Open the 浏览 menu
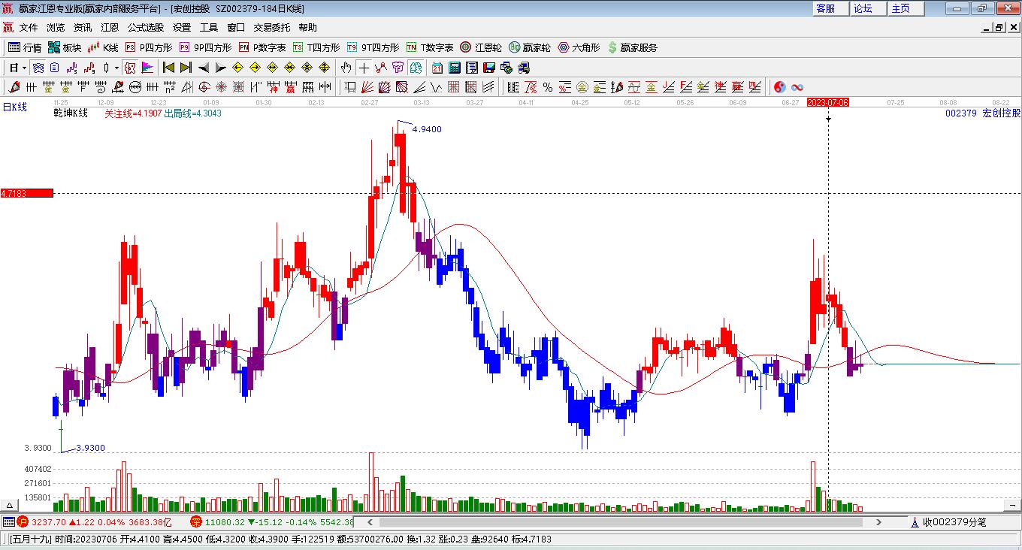 [x=56, y=28]
